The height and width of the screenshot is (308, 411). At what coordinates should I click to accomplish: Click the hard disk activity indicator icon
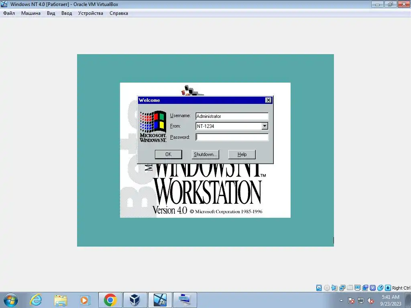coord(319,288)
